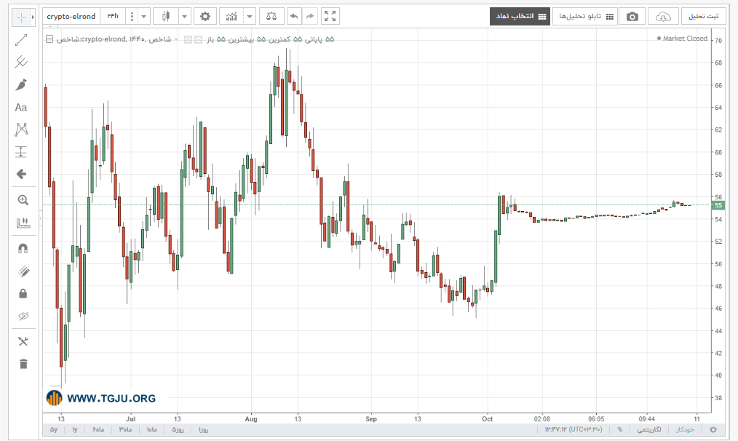Expand the cursor tool options arrow
Screen dimensions: 738x441
tap(33, 17)
